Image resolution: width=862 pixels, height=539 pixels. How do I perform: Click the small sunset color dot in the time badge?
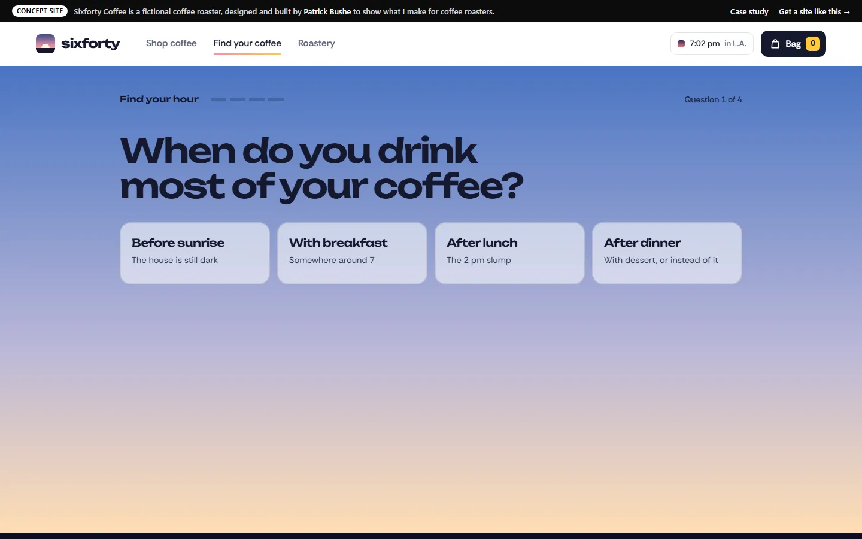click(681, 44)
